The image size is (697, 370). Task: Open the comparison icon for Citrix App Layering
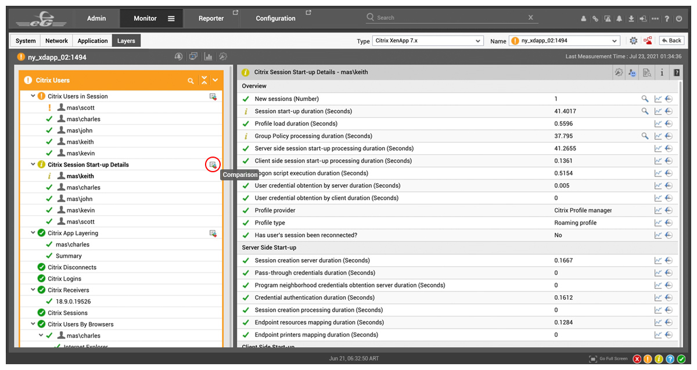pyautogui.click(x=213, y=233)
